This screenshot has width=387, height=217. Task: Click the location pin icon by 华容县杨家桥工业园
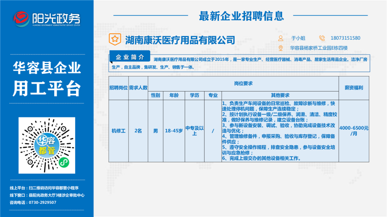click(x=281, y=48)
